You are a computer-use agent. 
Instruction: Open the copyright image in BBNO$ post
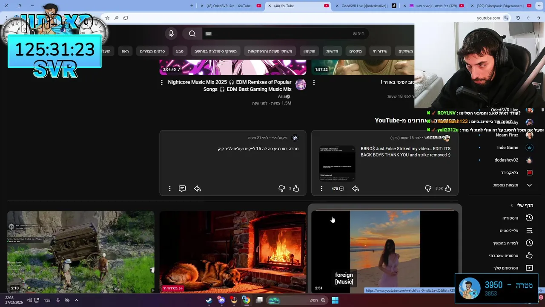(337, 163)
